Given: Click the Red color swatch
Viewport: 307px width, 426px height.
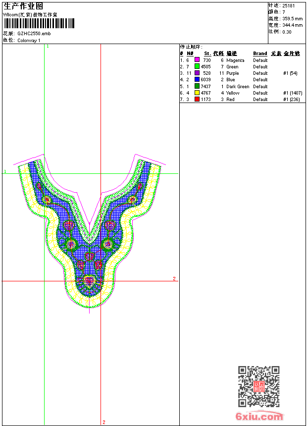Looking at the screenshot, I should (197, 100).
